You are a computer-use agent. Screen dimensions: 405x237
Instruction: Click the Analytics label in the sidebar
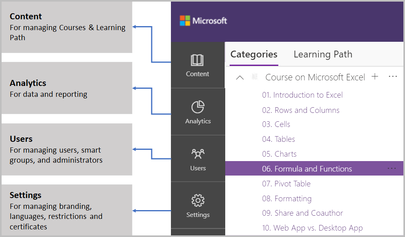tap(198, 121)
